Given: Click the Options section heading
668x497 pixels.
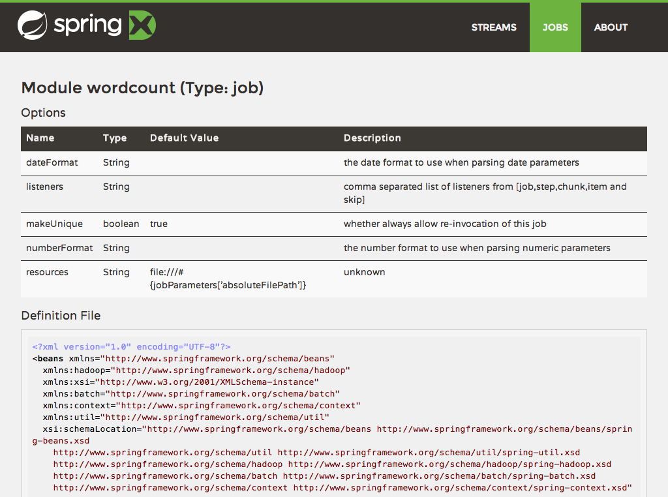Looking at the screenshot, I should [44, 113].
